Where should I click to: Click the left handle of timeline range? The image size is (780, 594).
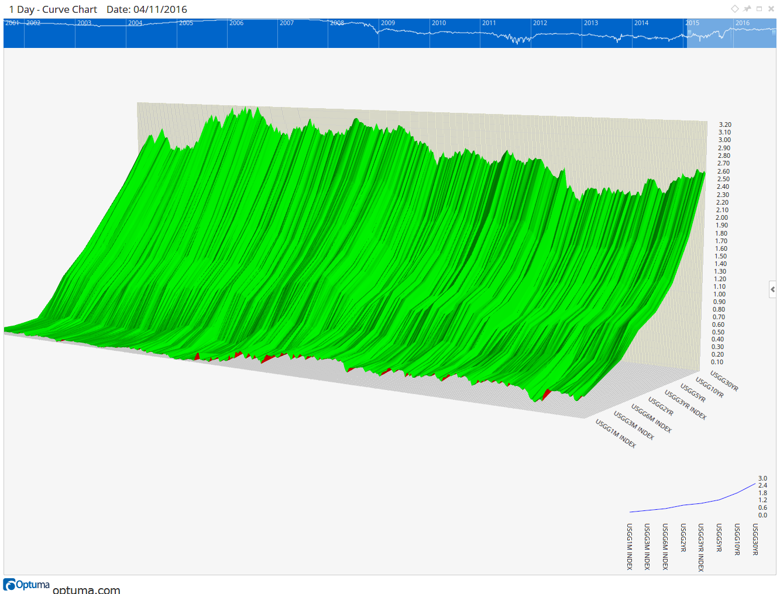[x=689, y=33]
